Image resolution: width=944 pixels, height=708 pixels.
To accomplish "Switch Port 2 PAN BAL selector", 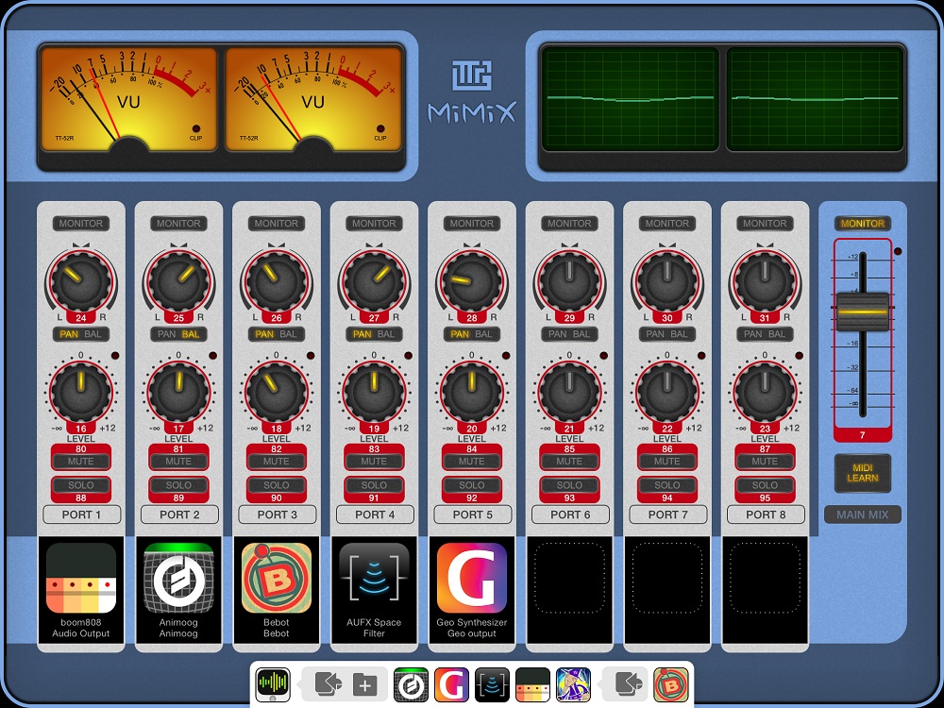I will click(x=178, y=334).
